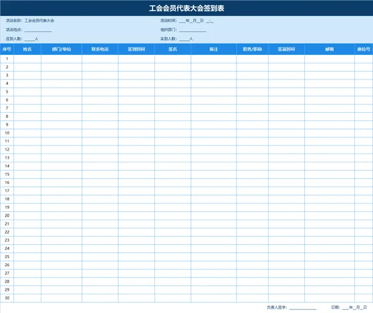Select row number 9

point(7,125)
